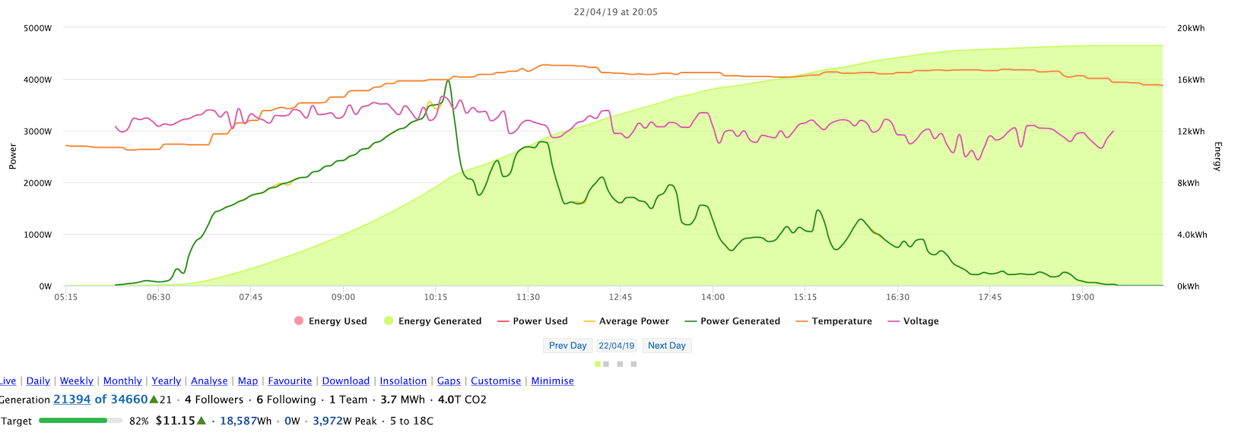Open the Yearly view link
The height and width of the screenshot is (439, 1238).
pyautogui.click(x=167, y=381)
